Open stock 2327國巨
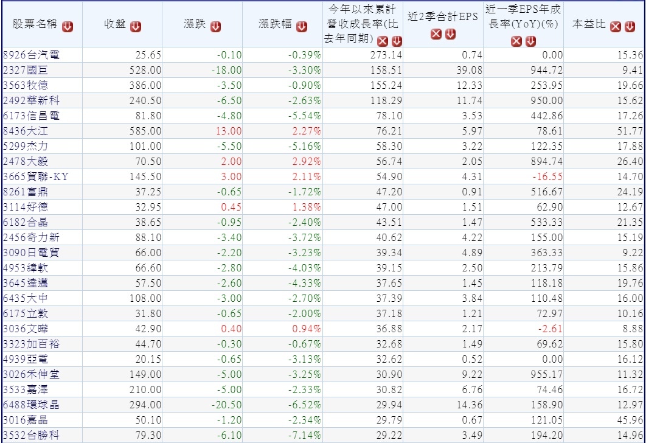The image size is (646, 443). (x=26, y=70)
